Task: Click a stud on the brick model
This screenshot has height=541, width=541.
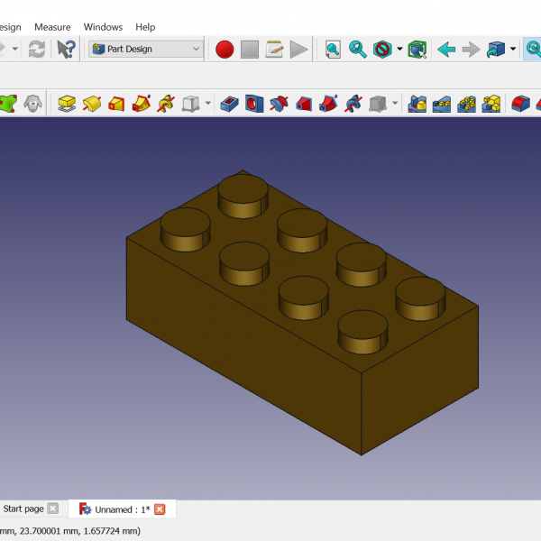Action: [243, 189]
